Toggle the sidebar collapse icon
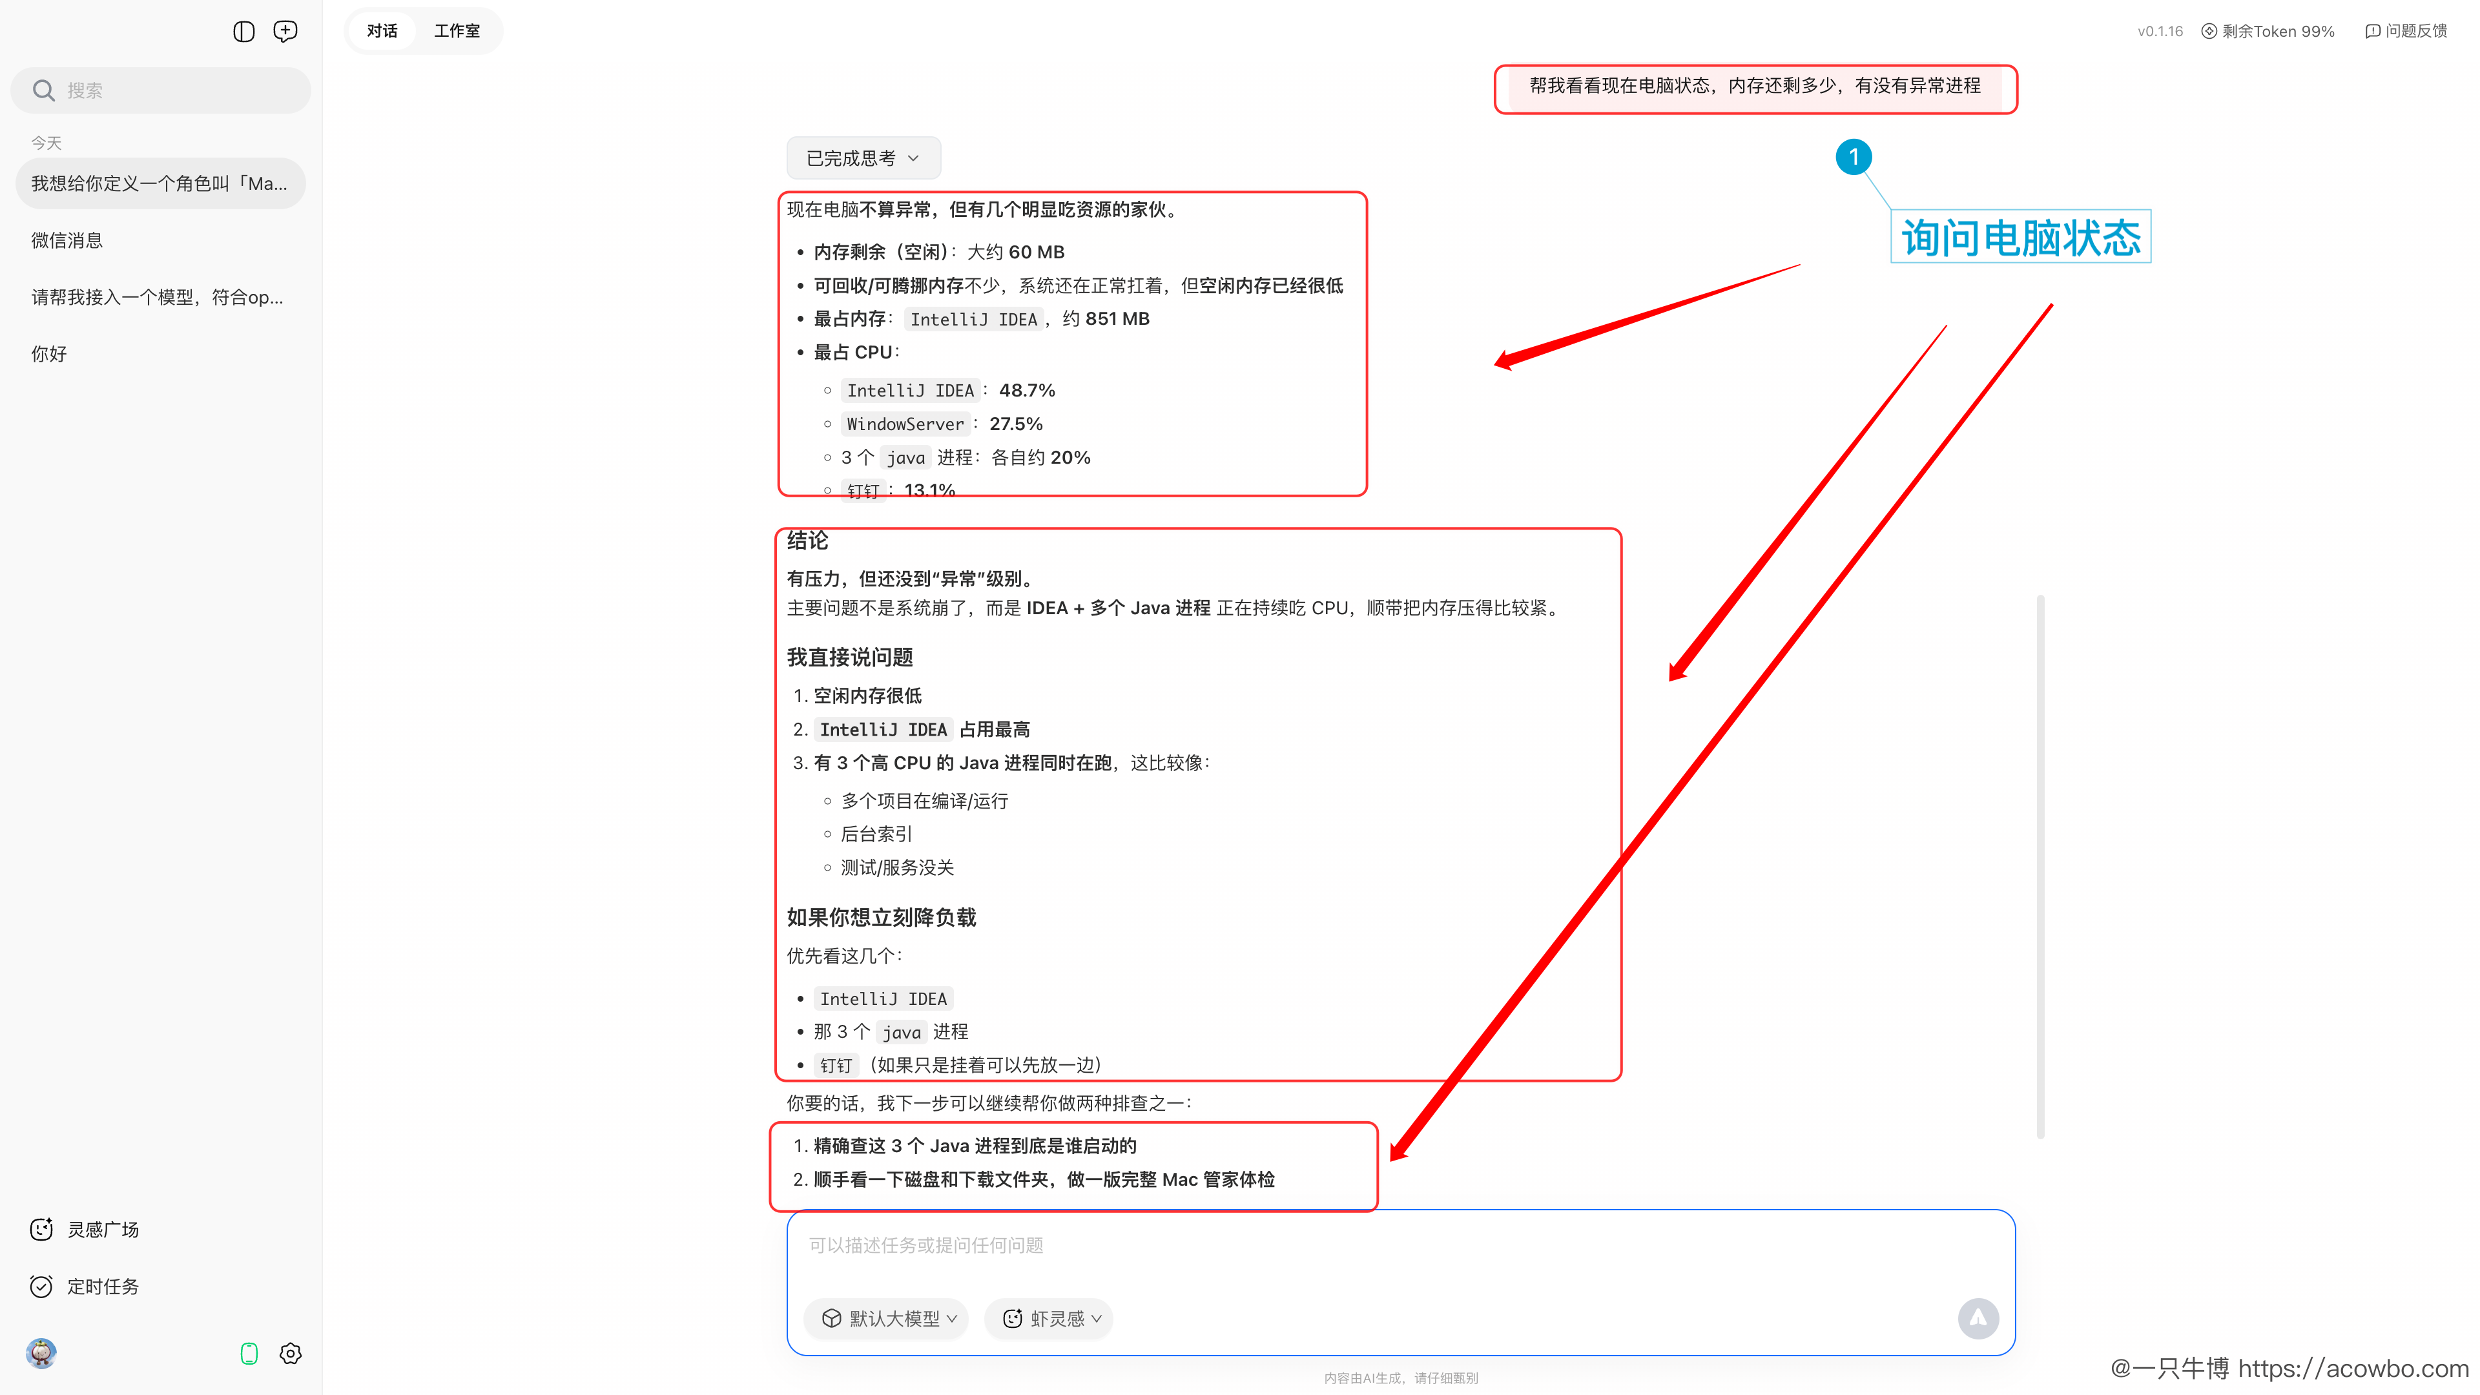 243,31
